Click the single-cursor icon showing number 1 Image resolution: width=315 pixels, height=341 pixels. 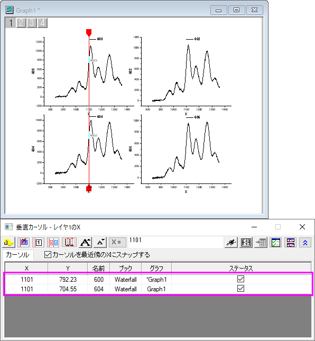(38, 242)
